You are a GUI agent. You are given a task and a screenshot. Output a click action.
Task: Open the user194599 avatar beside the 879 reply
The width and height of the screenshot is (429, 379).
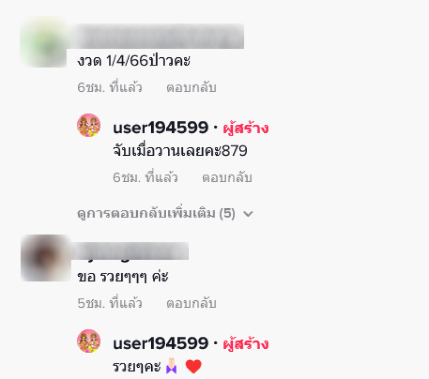tap(88, 125)
